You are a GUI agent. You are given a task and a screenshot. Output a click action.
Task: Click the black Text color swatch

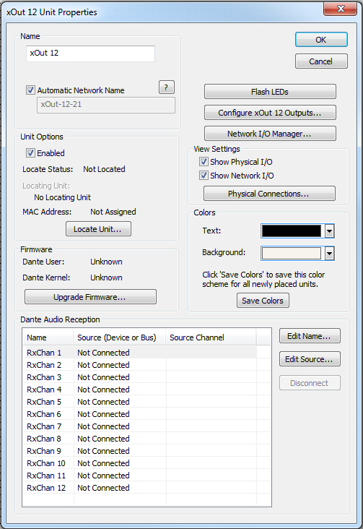tap(292, 231)
